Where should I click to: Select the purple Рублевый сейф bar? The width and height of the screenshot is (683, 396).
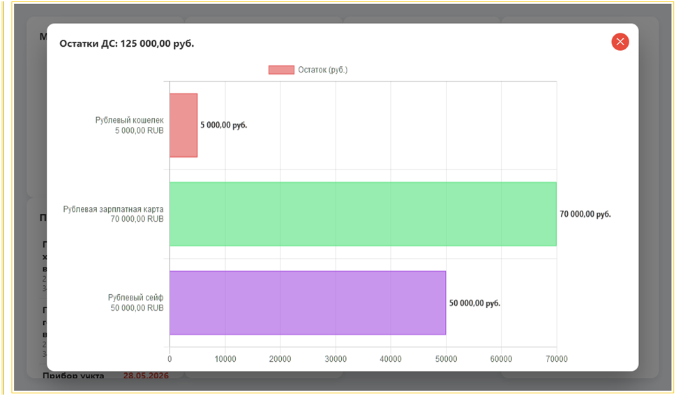click(x=308, y=303)
